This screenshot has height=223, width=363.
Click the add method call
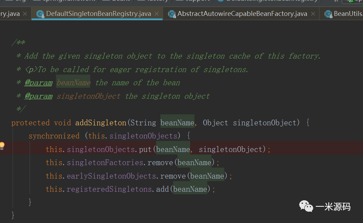pos(163,189)
